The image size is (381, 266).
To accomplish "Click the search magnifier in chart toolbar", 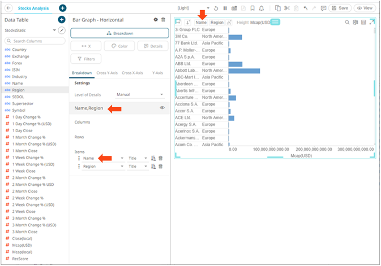I will click(x=347, y=22).
